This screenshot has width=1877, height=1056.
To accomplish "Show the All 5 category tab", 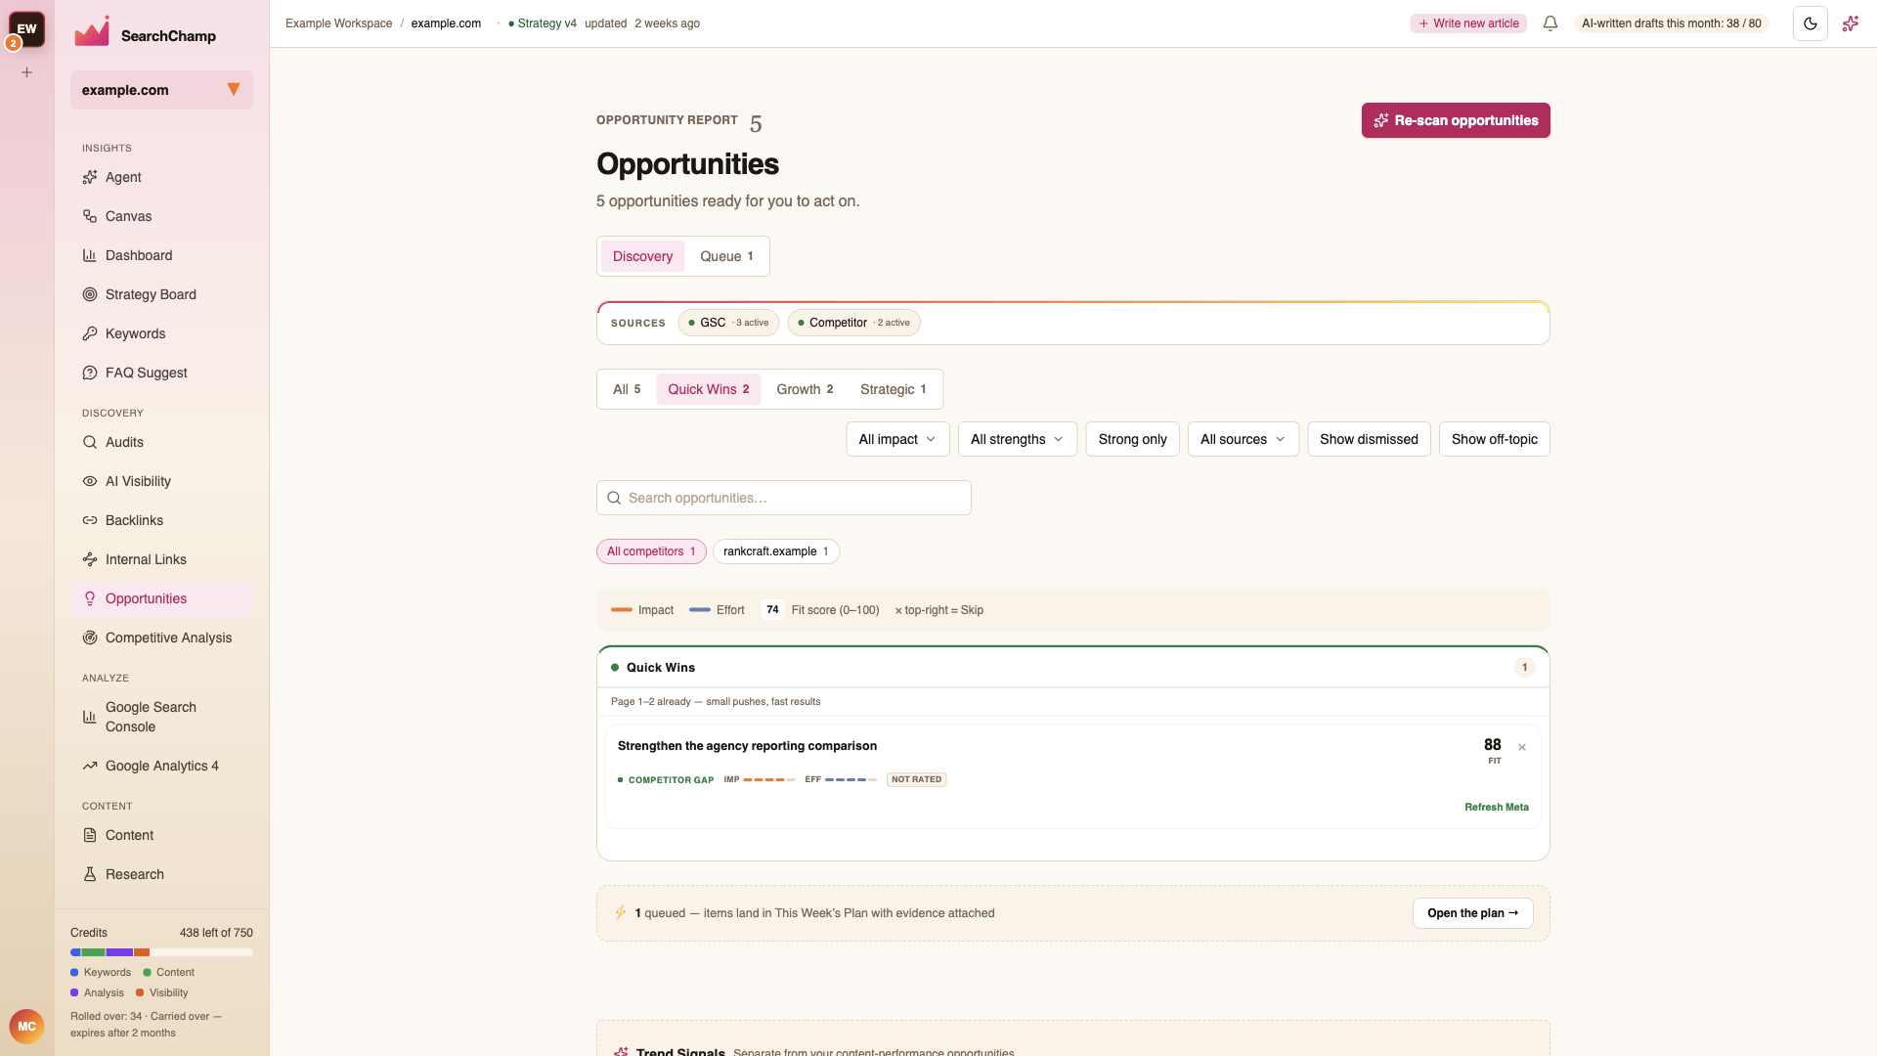I will pos(627,389).
